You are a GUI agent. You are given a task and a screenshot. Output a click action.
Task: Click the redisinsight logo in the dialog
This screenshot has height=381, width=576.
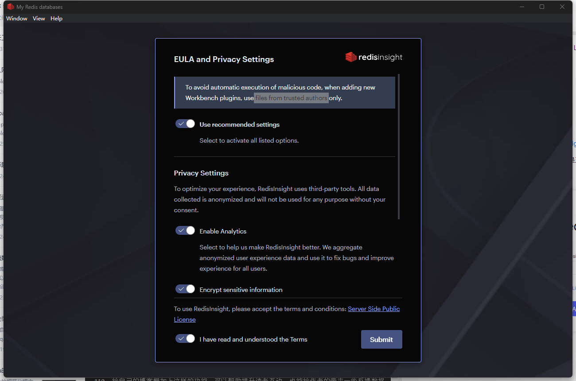(x=374, y=57)
